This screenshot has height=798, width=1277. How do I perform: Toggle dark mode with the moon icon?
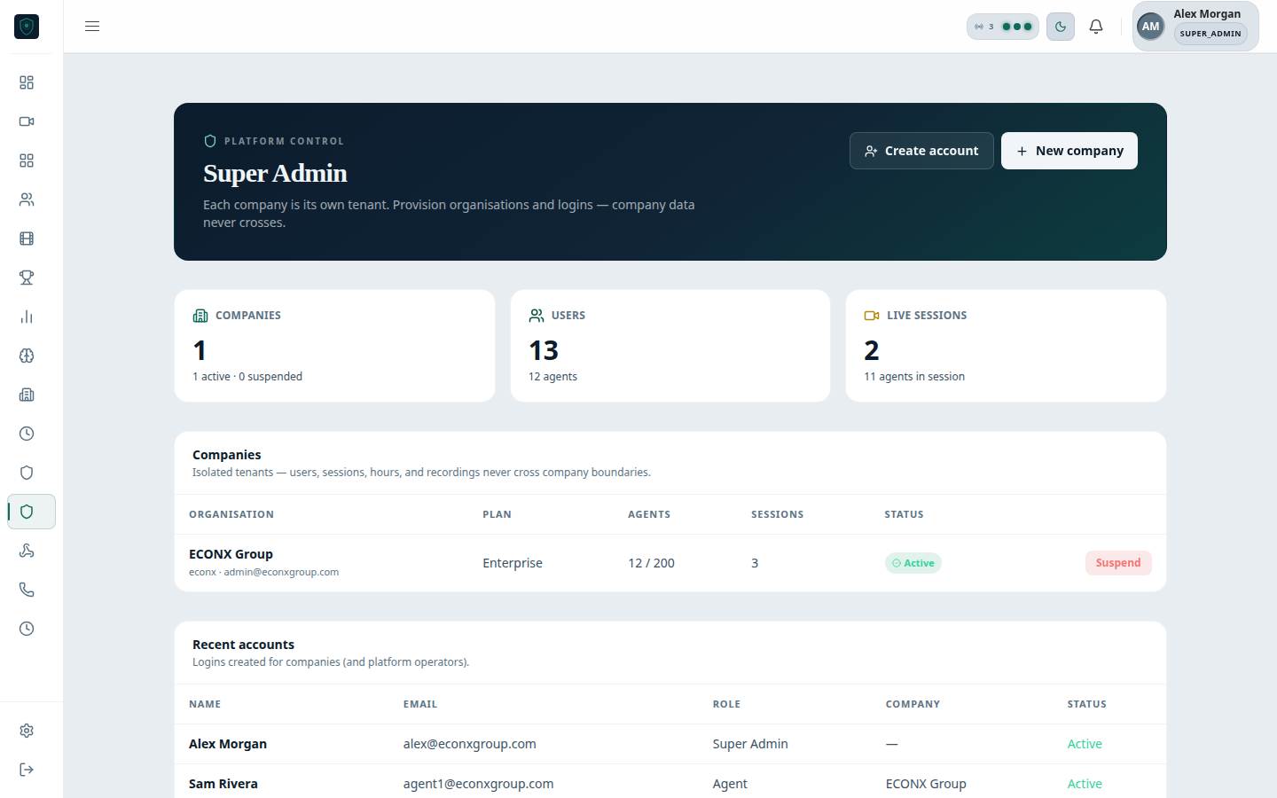(x=1061, y=27)
